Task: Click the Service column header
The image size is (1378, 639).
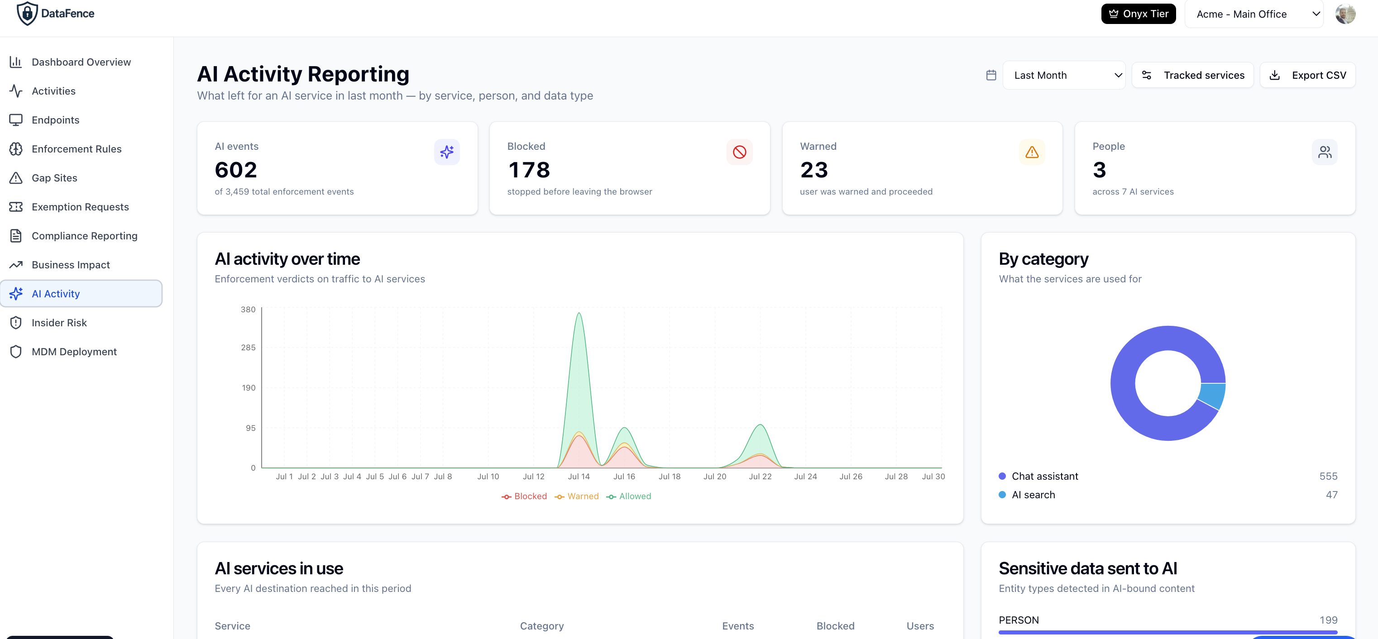Action: [x=232, y=625]
